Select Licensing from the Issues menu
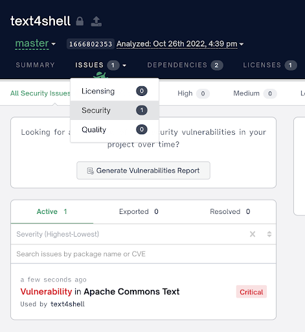305x332 pixels. 115,91
